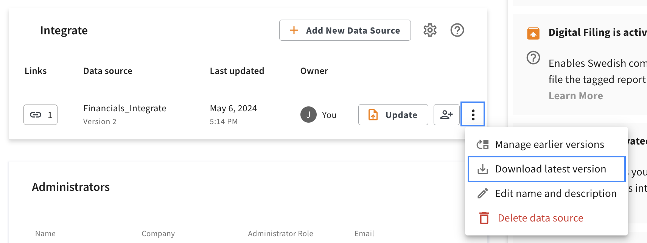Click Add New Data Source button
Image resolution: width=647 pixels, height=243 pixels.
(x=345, y=30)
